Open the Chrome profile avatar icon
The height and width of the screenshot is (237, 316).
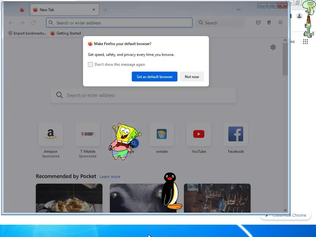[299, 16]
